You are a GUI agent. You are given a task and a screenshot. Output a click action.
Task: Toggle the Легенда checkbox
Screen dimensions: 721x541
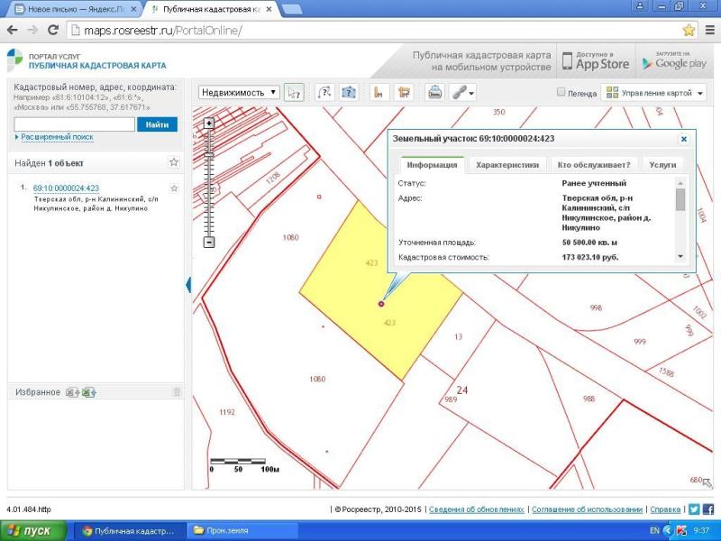[x=561, y=92]
